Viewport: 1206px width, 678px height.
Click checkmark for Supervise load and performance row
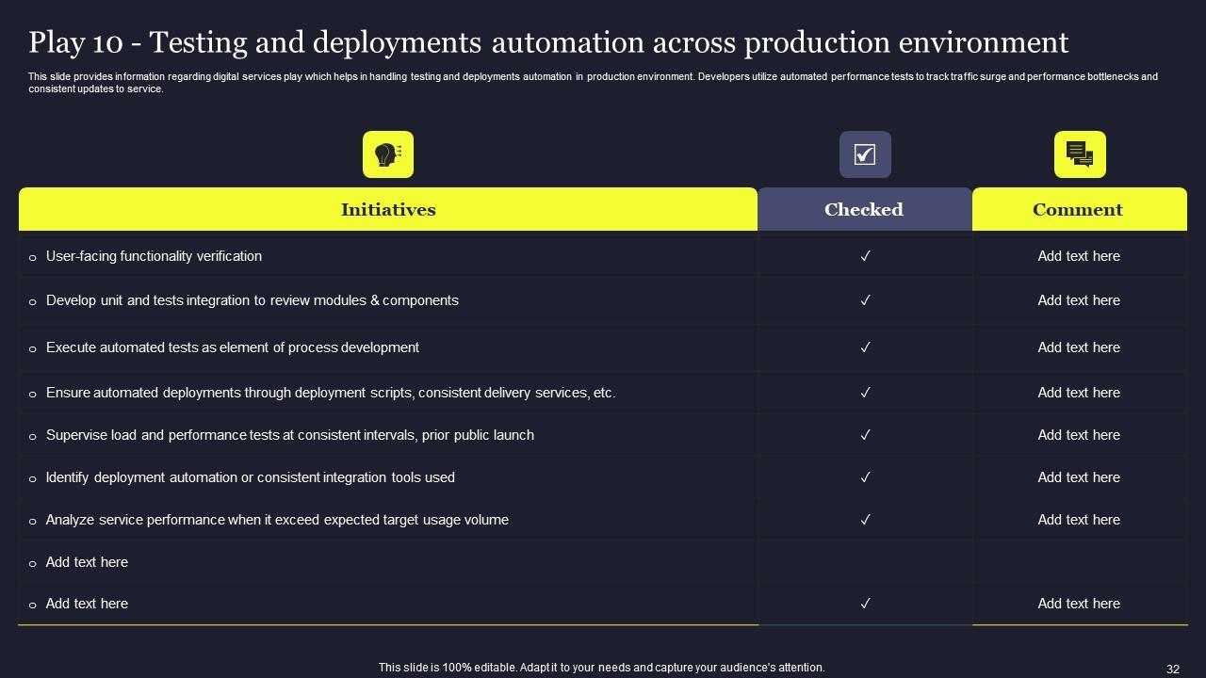(865, 435)
